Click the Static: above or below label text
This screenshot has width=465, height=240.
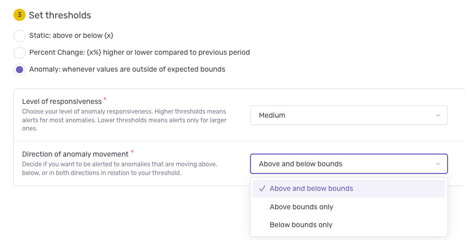point(71,35)
